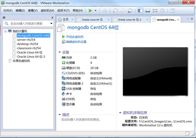The image size is (196, 138).
Task: Select desktop-rh254 in library tree
Action: (x=27, y=44)
